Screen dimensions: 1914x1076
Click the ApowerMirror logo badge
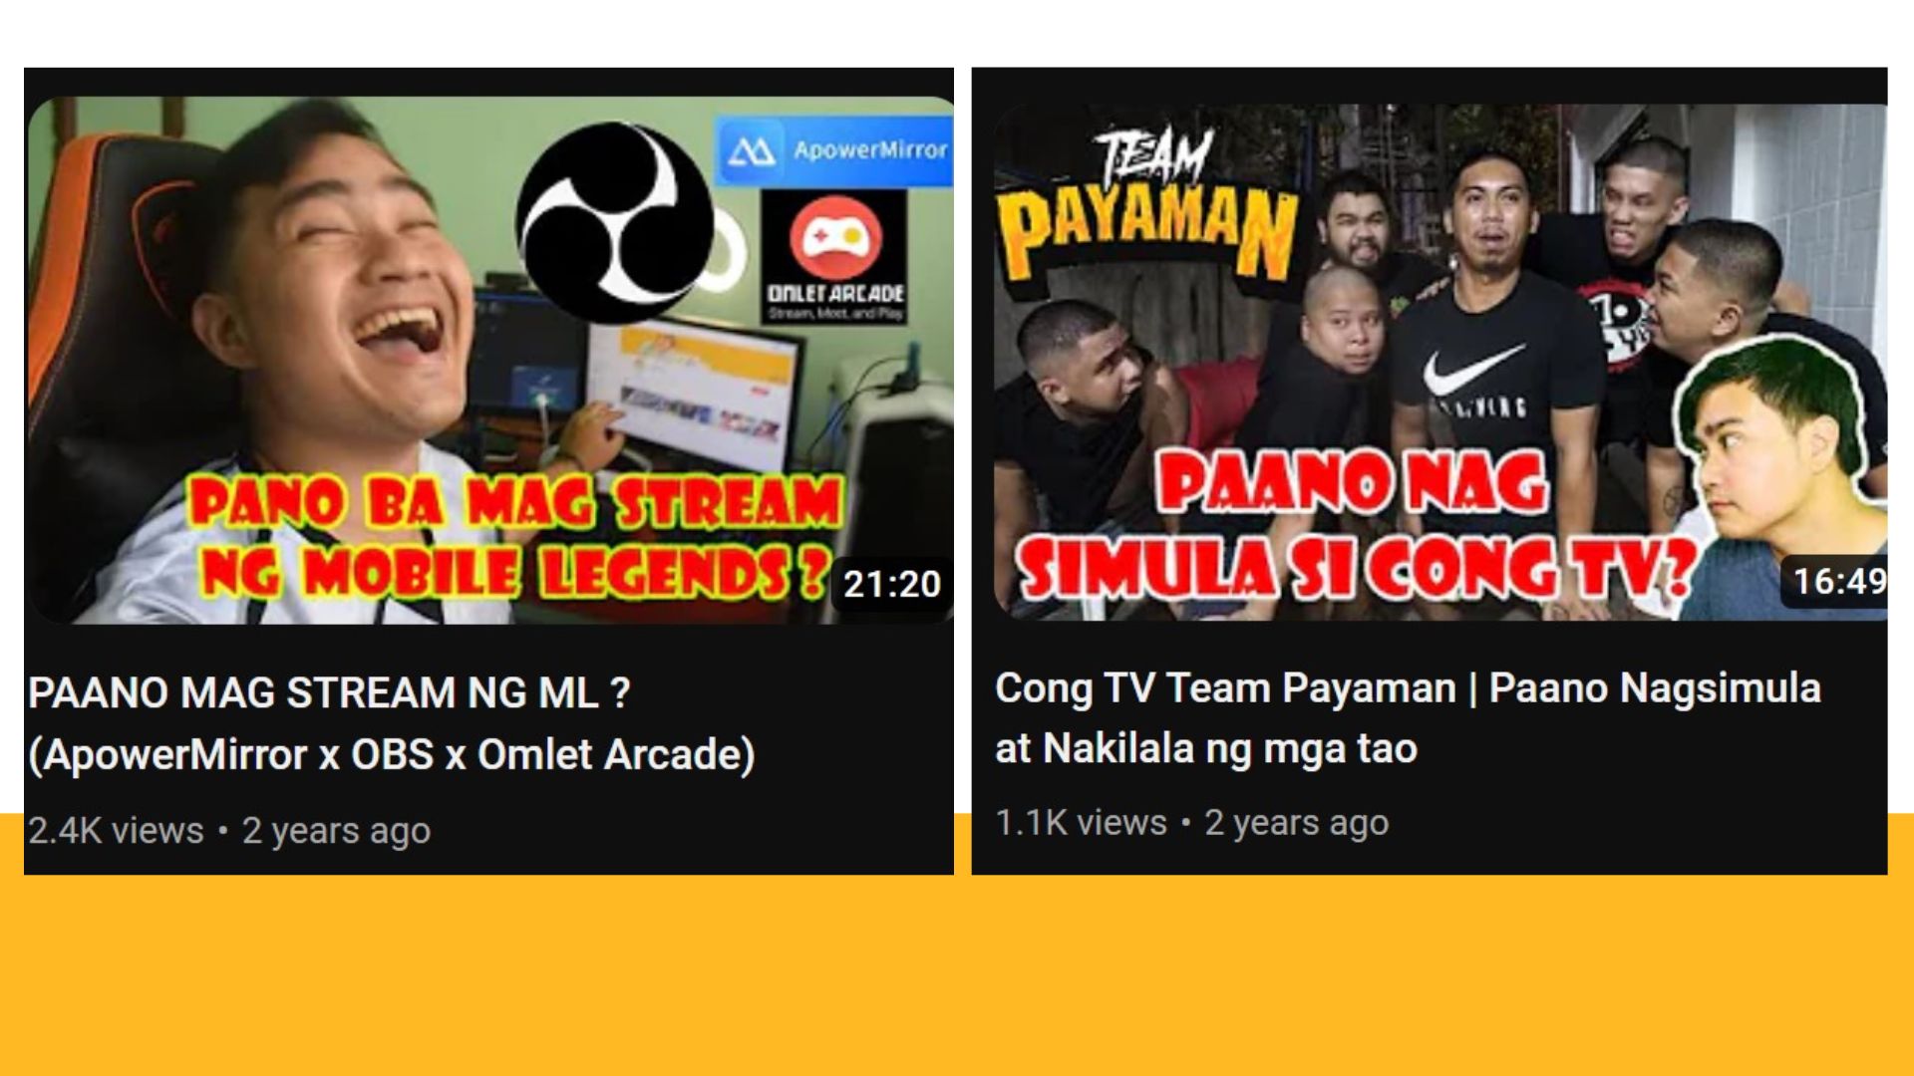point(833,150)
